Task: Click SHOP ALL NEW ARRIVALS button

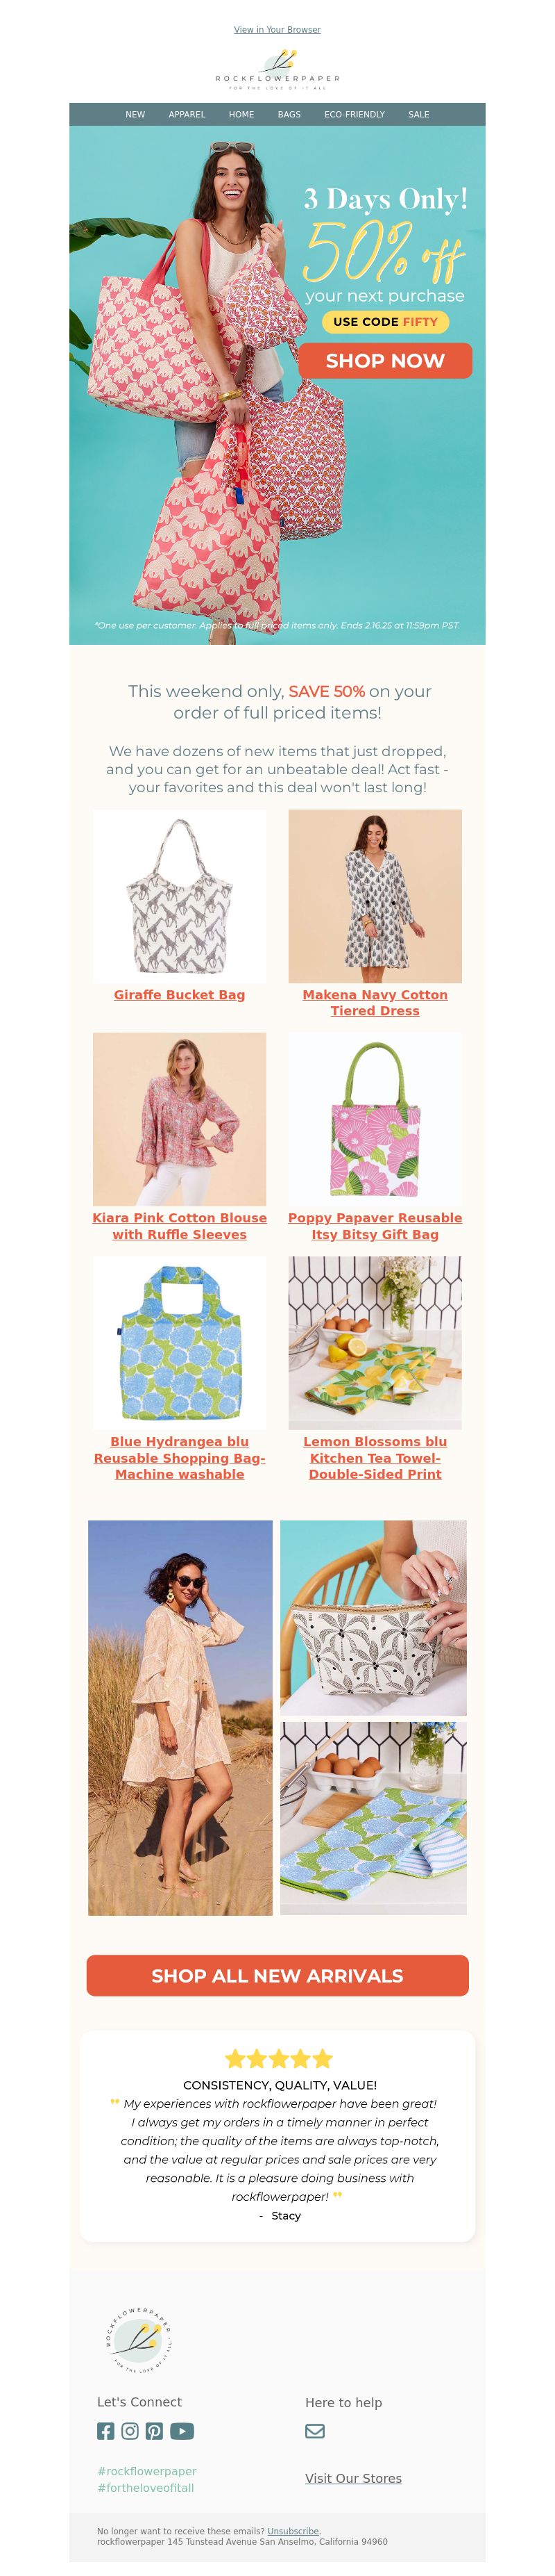Action: 277,1976
